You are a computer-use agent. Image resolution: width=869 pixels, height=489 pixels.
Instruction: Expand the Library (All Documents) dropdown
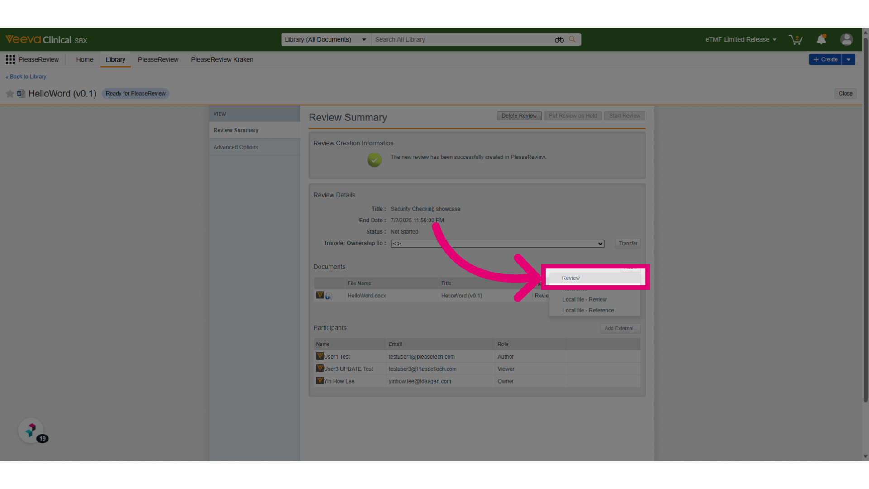(326, 40)
